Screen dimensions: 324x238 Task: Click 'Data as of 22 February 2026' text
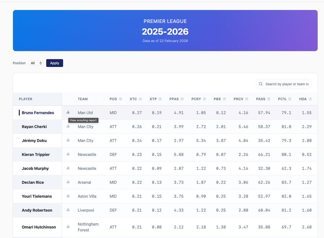165,41
